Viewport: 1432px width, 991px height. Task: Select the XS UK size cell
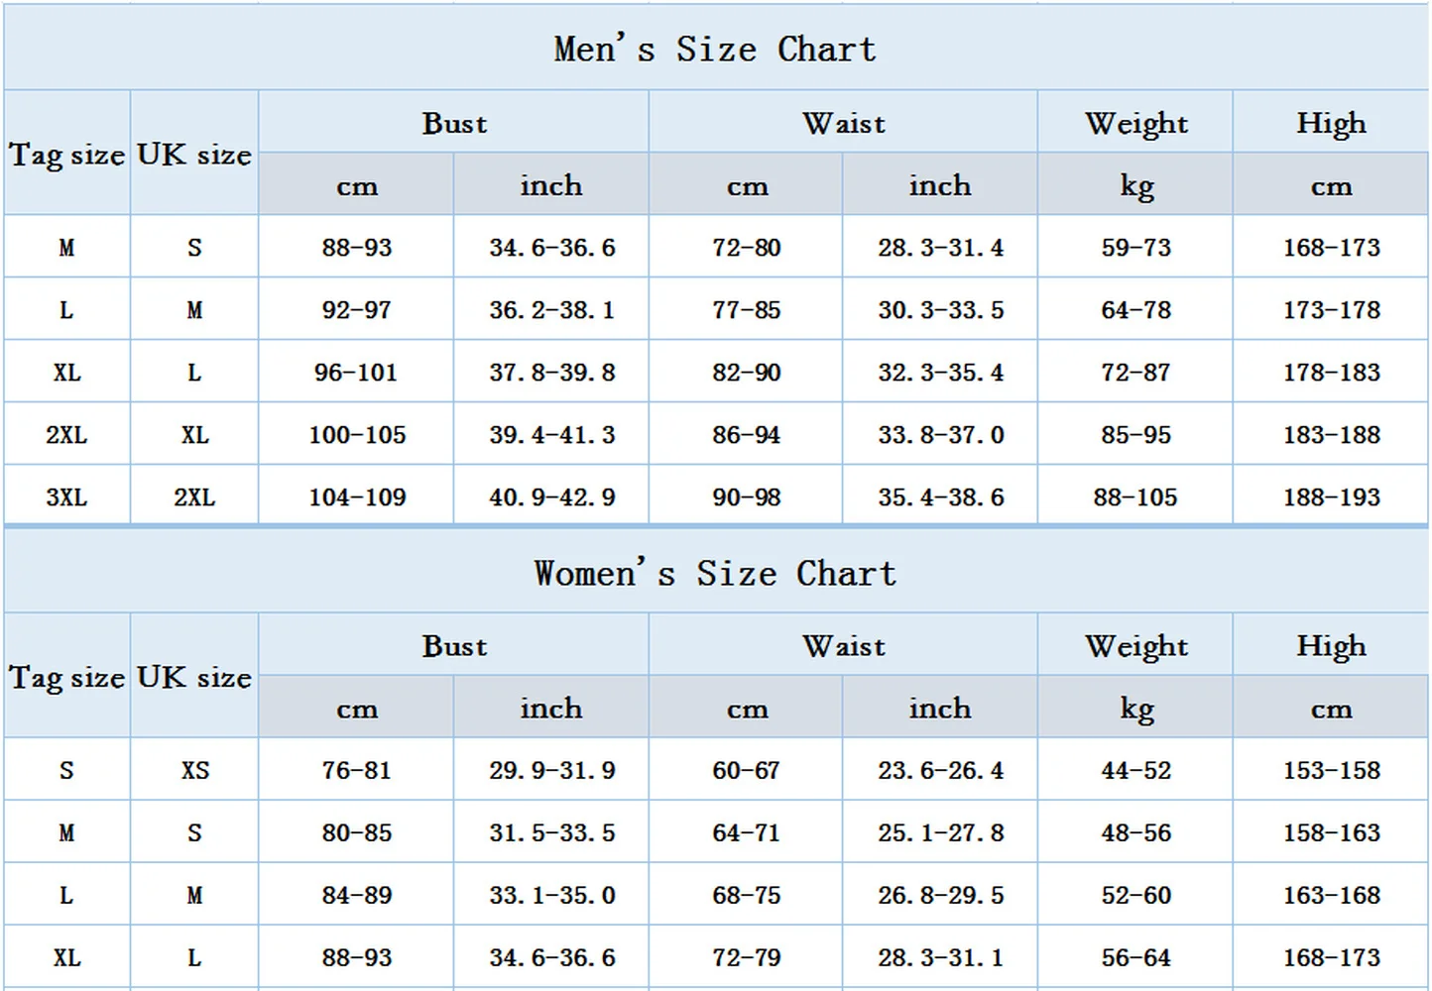click(x=194, y=770)
